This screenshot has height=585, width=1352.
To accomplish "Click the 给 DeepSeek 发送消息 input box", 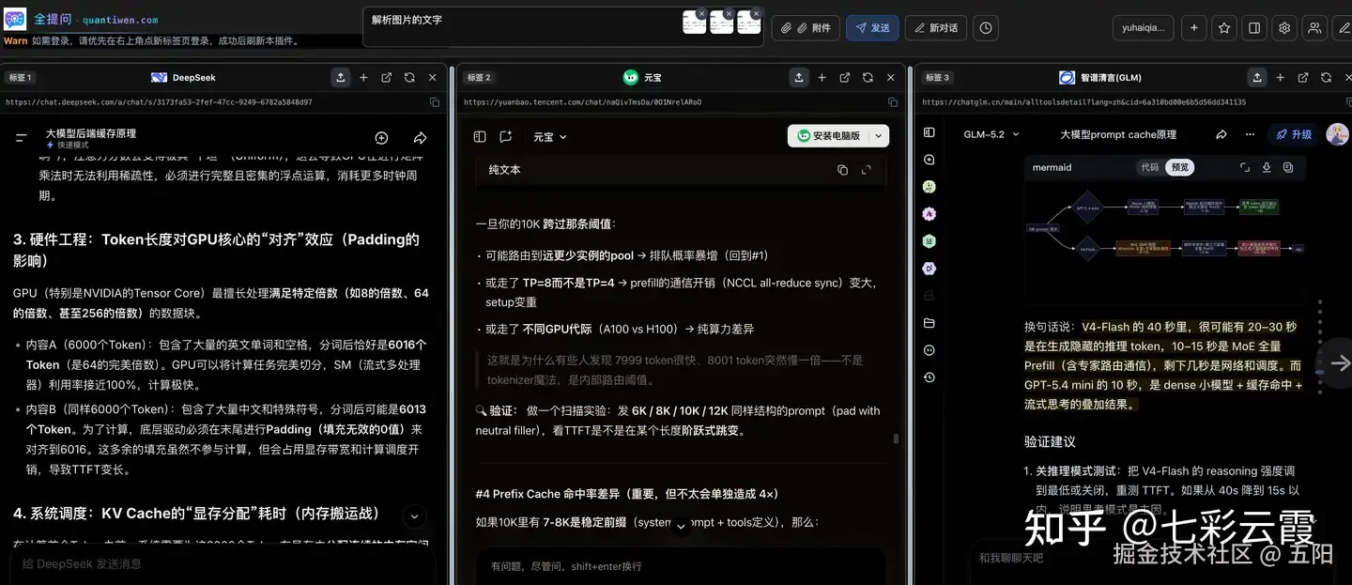I will (x=223, y=564).
